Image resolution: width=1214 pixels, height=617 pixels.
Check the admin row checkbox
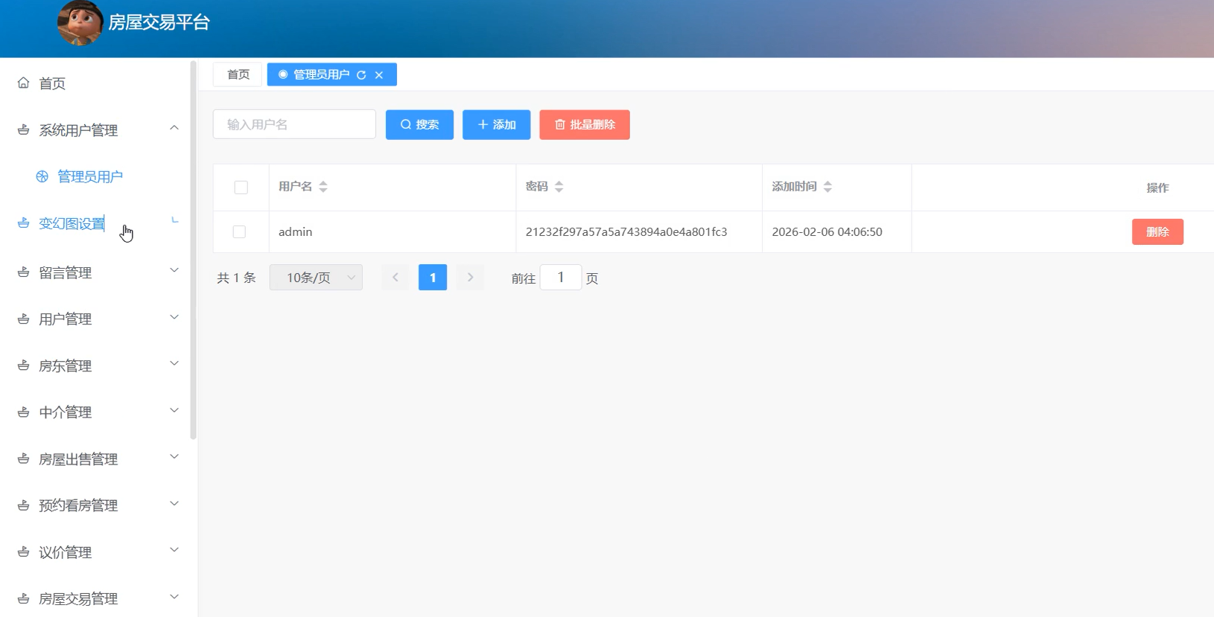pyautogui.click(x=239, y=232)
